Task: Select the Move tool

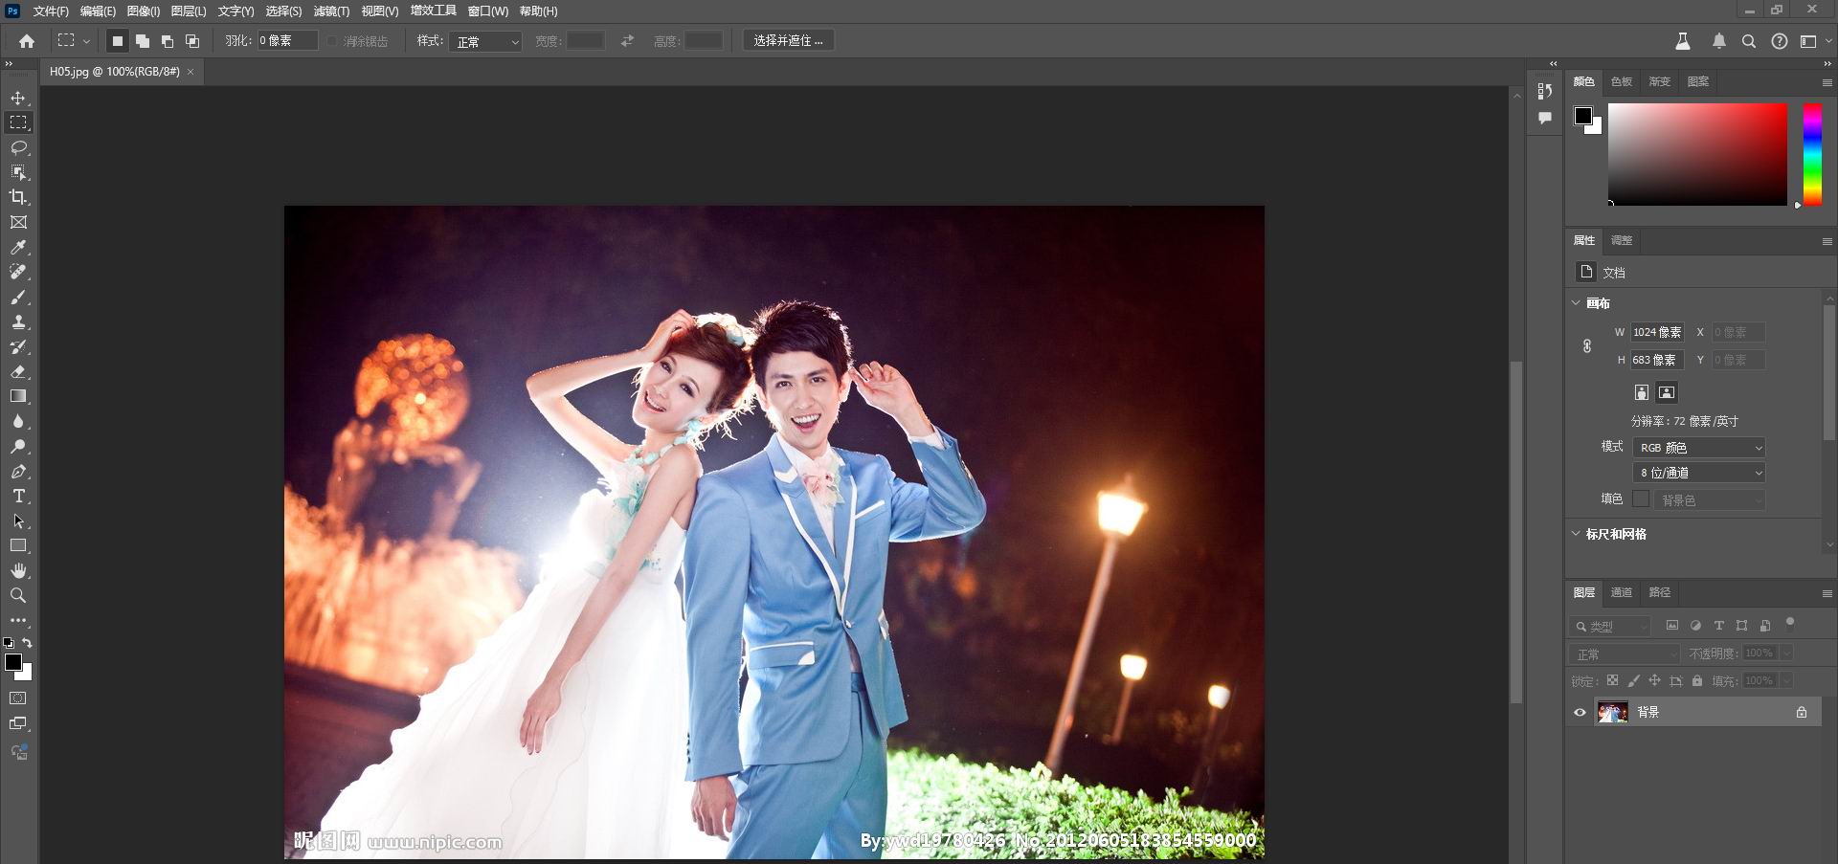Action: click(x=18, y=98)
